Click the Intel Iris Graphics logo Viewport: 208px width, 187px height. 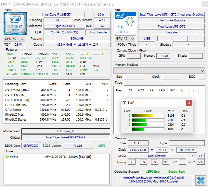point(126,23)
